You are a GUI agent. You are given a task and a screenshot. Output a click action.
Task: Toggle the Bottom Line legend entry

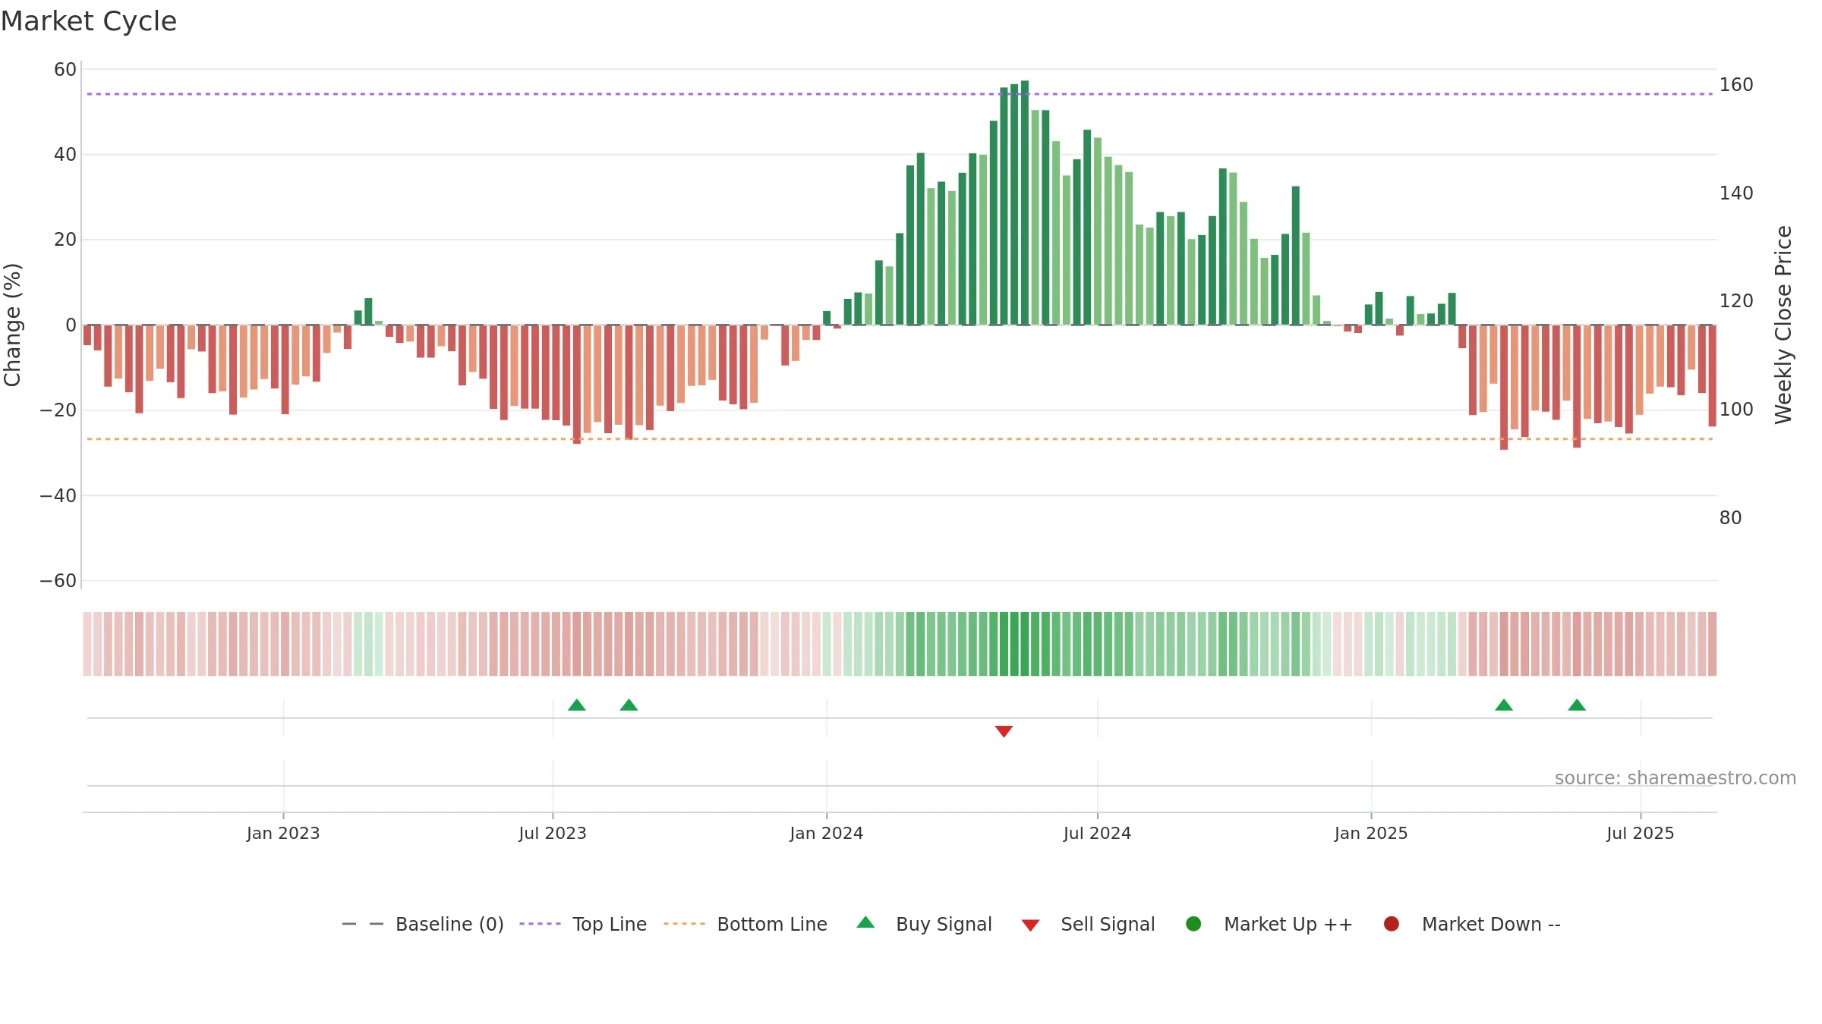pos(746,924)
